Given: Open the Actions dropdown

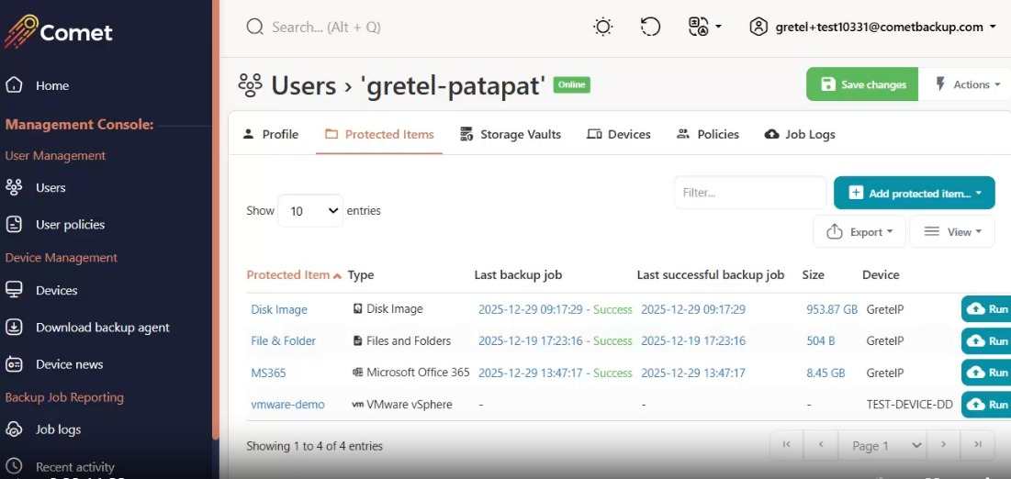Looking at the screenshot, I should [x=967, y=84].
